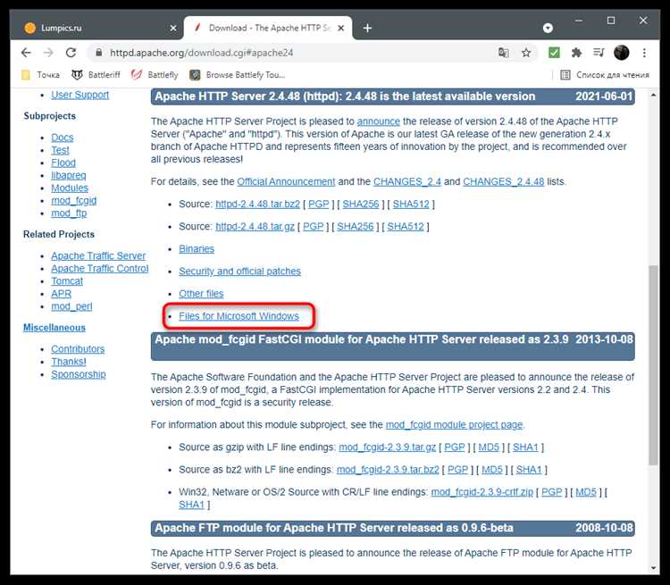670x585 pixels.
Task: Download httpd-2.4.48.tar.bz2 source
Action: [x=257, y=205]
